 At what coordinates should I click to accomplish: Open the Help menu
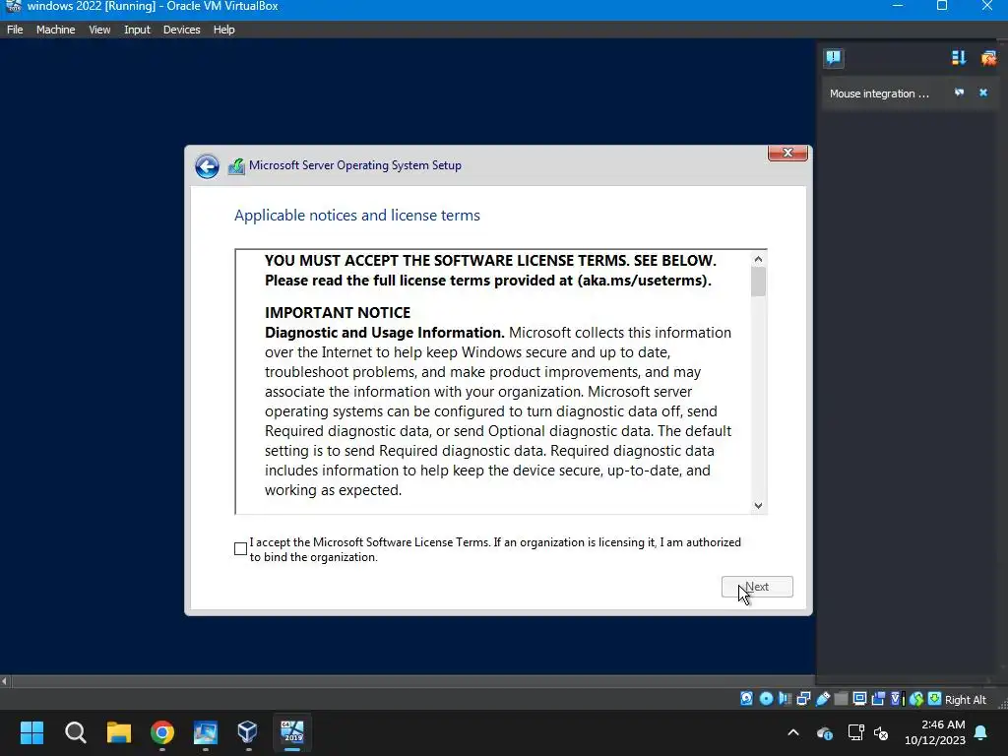point(223,30)
